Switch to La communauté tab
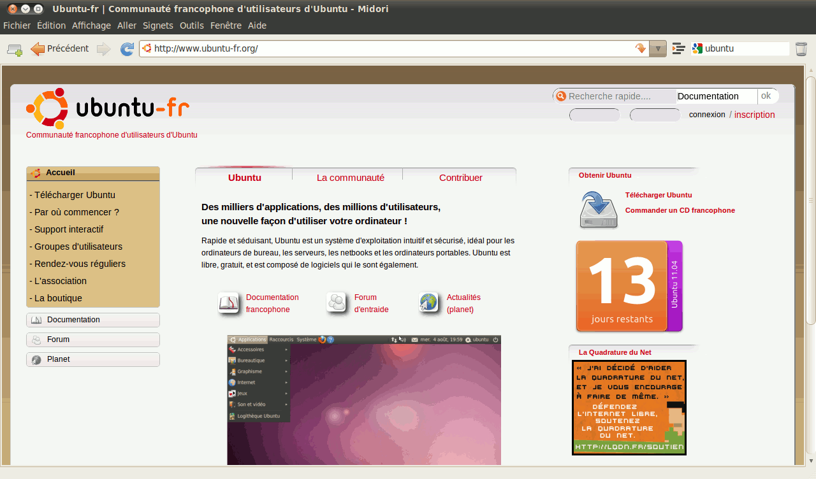The image size is (816, 479). coord(350,178)
